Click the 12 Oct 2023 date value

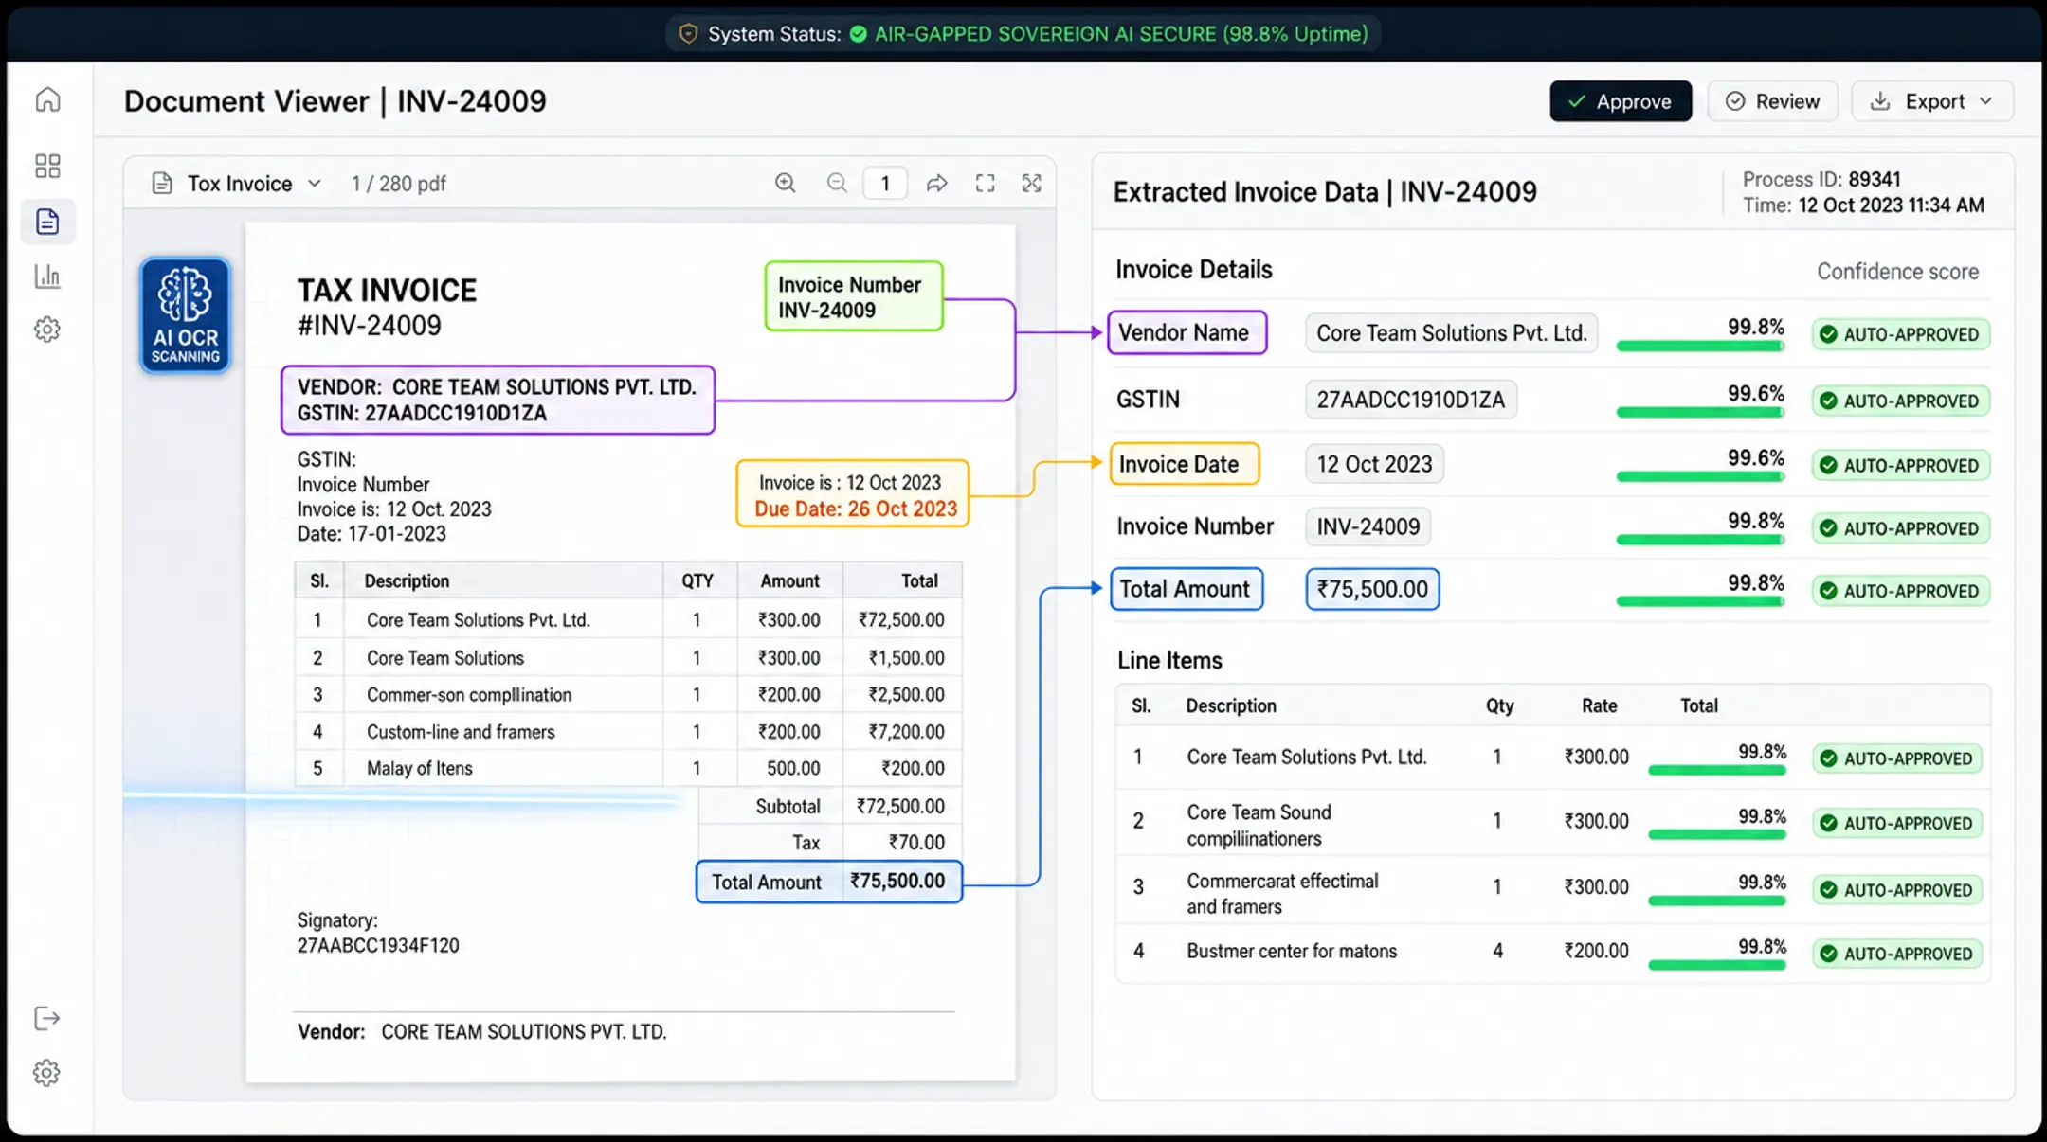click(1374, 464)
